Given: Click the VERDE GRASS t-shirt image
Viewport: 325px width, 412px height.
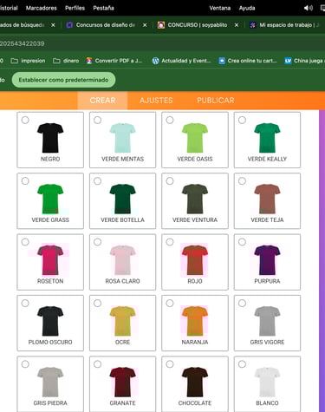Looking at the screenshot, I should [50, 199].
